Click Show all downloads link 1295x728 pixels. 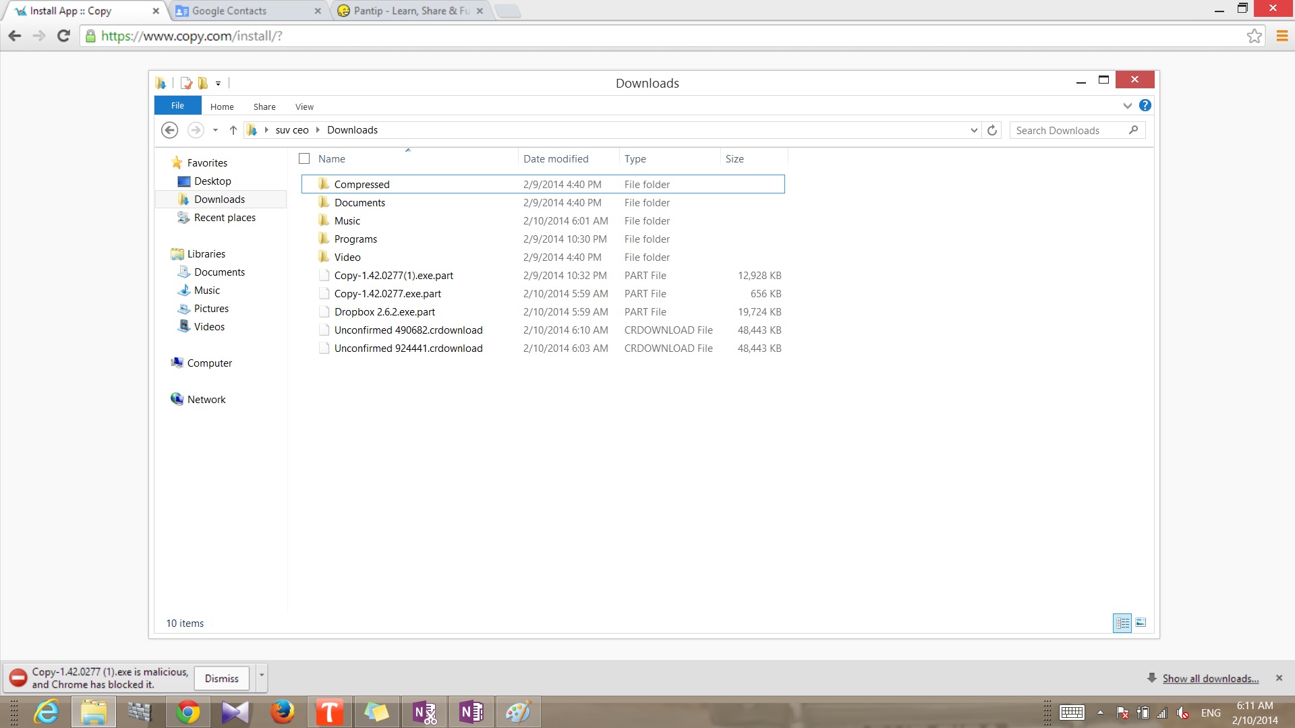[x=1210, y=679]
